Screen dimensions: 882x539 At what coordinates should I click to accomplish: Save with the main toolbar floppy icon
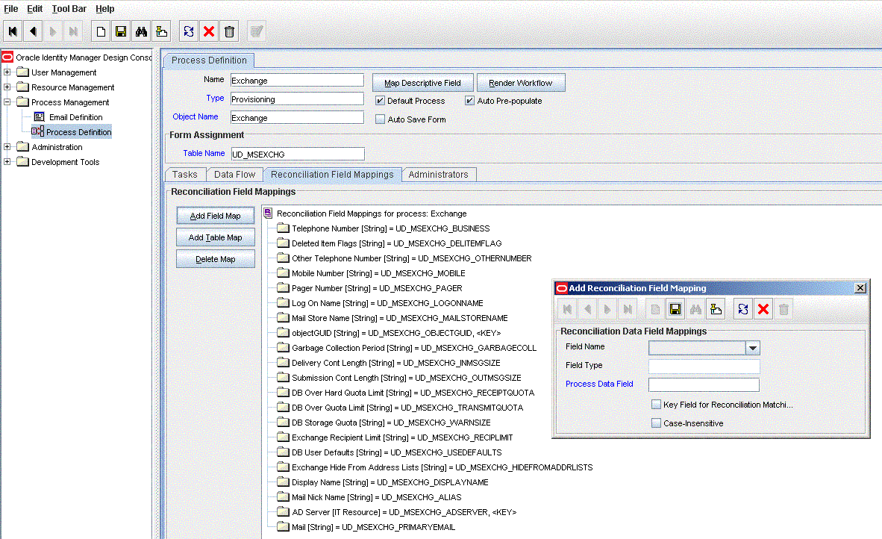pyautogui.click(x=121, y=31)
